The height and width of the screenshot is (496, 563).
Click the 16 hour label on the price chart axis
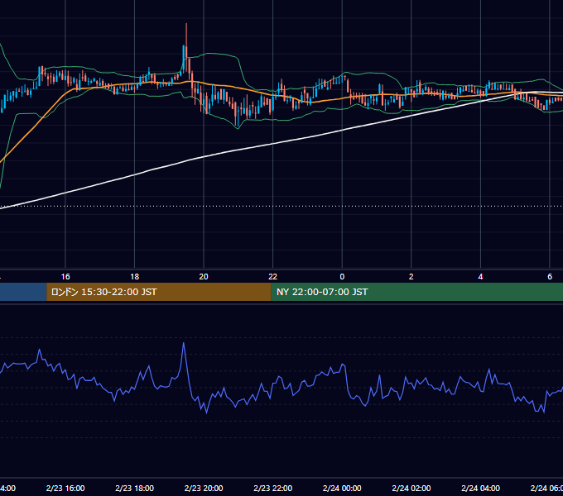pyautogui.click(x=65, y=277)
